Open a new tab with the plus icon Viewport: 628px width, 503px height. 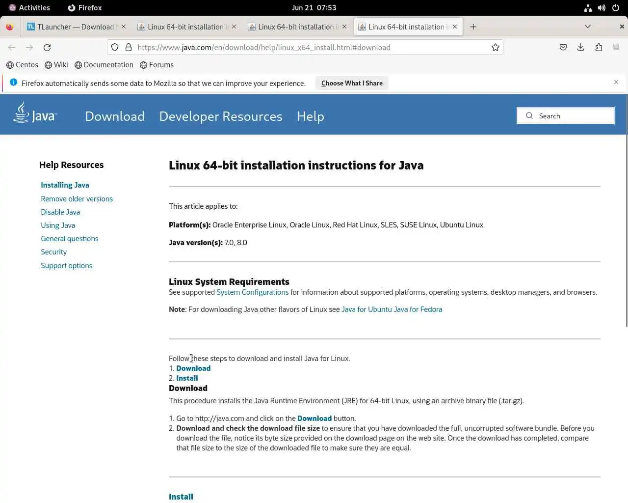(473, 27)
